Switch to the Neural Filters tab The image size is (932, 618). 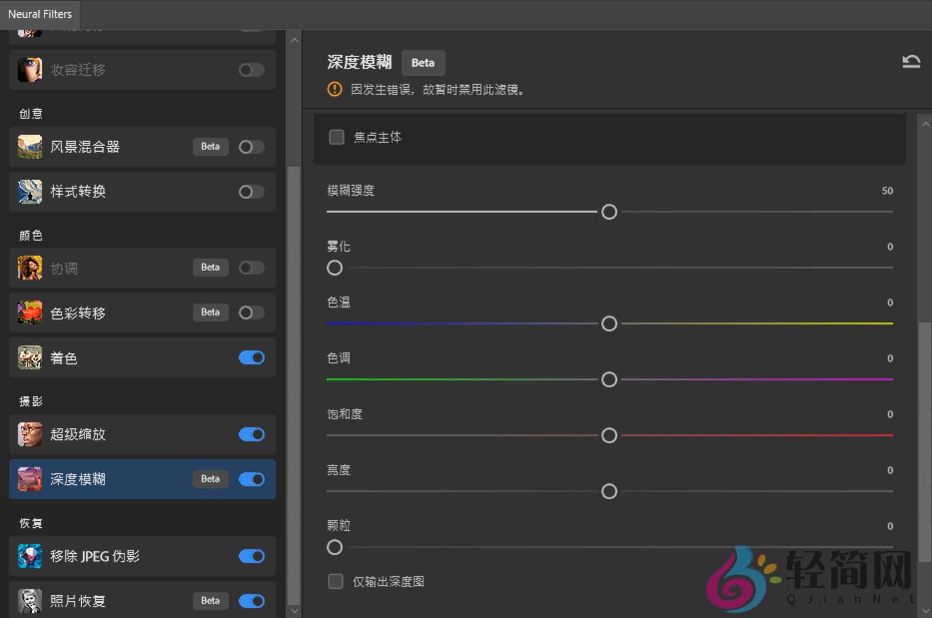click(x=40, y=14)
